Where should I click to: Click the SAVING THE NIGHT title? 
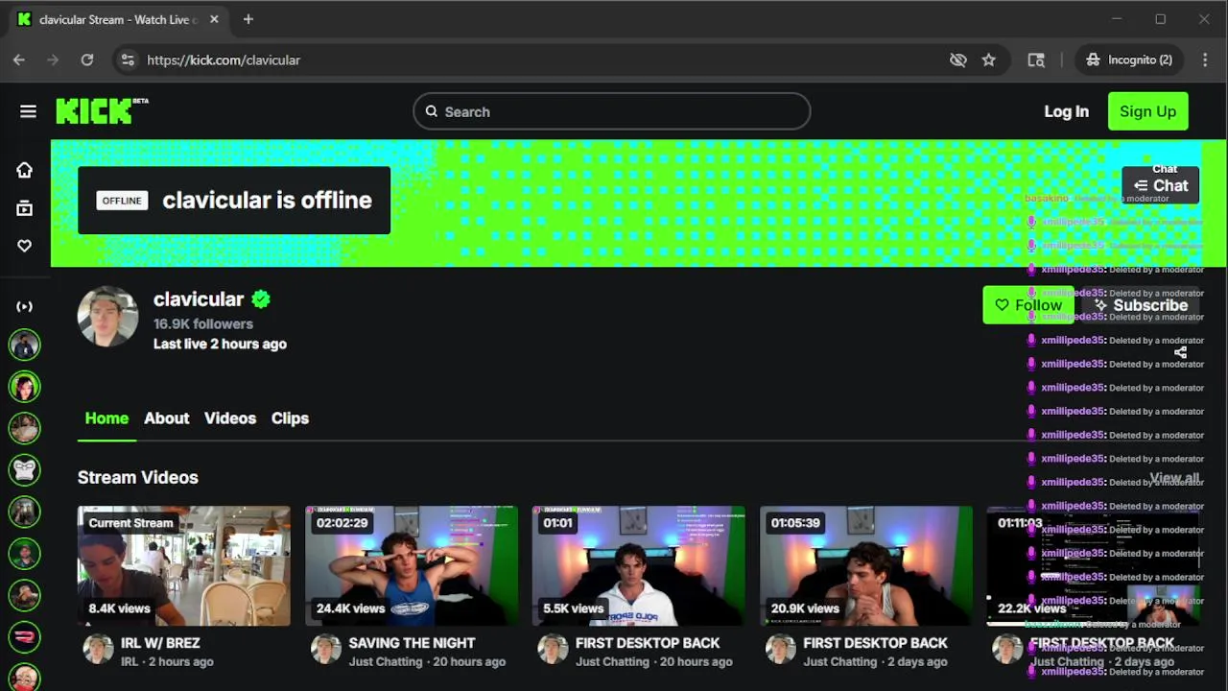[412, 643]
